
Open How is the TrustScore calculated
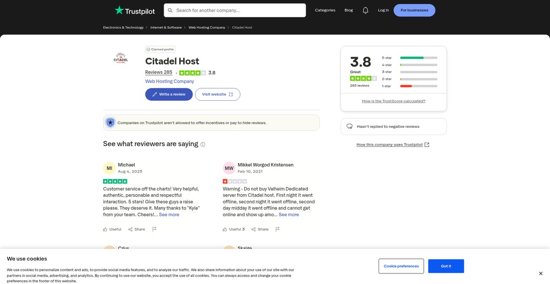coord(394,101)
